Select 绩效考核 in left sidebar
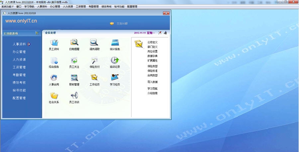This screenshot has height=152, width=299. [19, 83]
